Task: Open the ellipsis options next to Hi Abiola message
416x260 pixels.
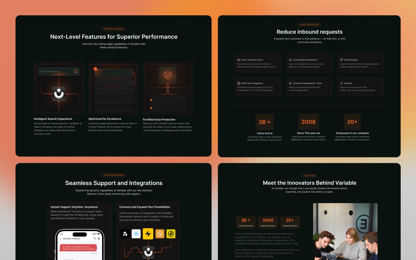Action: coord(100,248)
